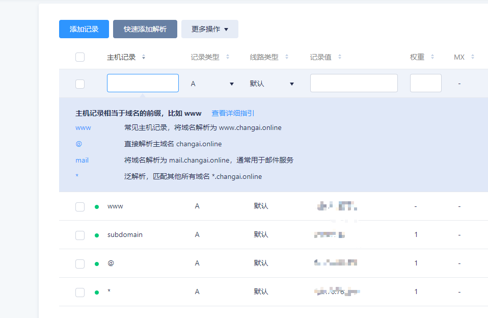
Task: Open the 查看详细指引 link
Action: [233, 113]
